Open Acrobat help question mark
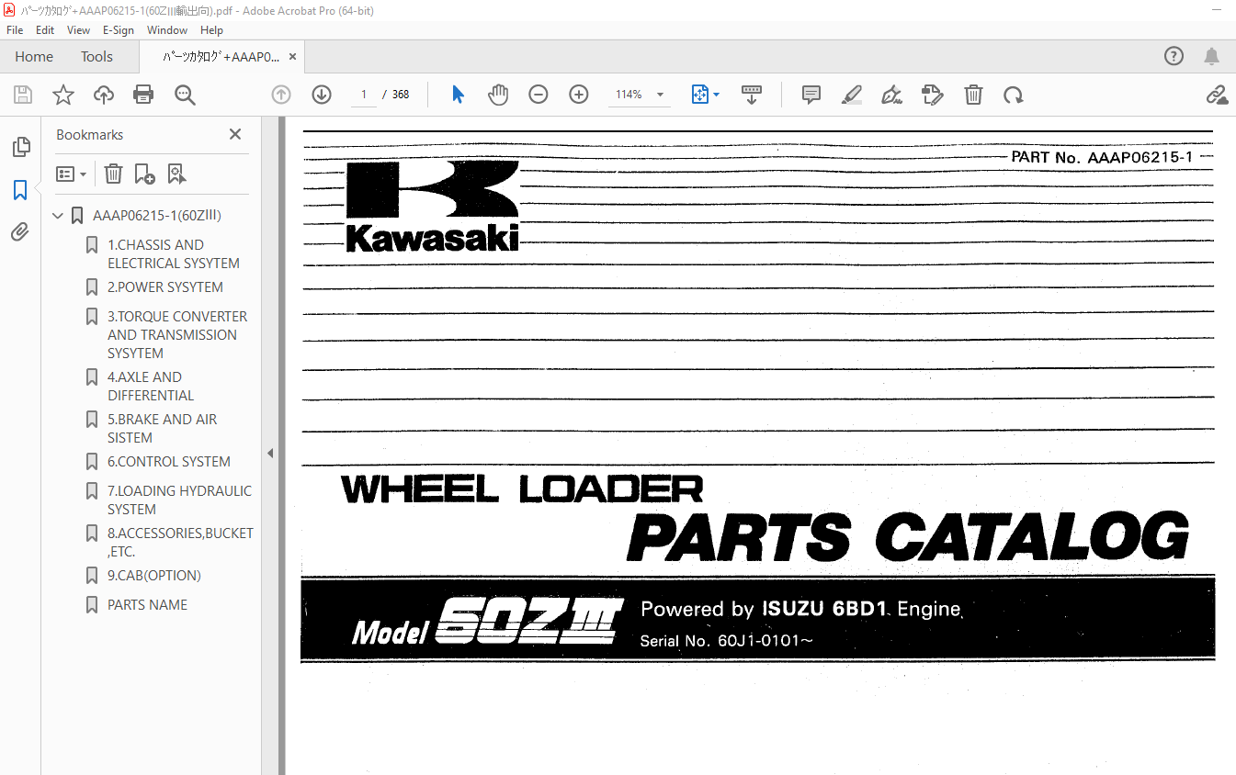 tap(1174, 56)
